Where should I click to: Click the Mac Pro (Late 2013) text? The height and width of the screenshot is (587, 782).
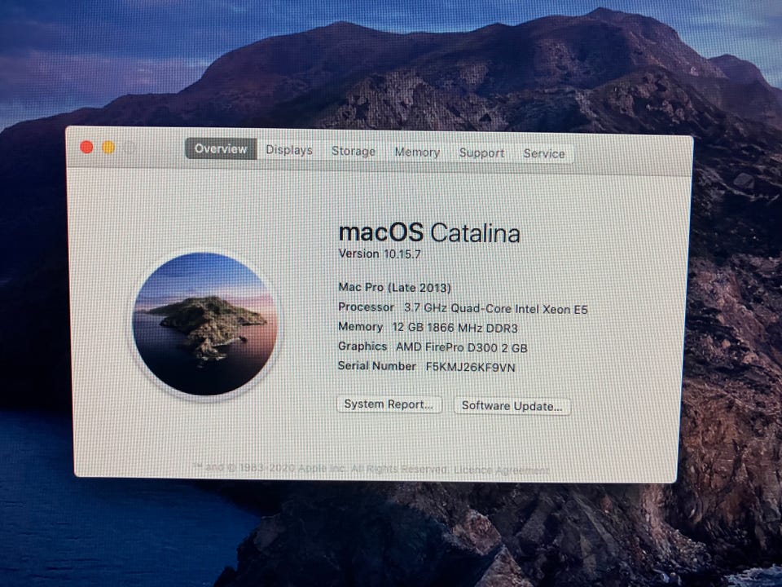pyautogui.click(x=394, y=288)
